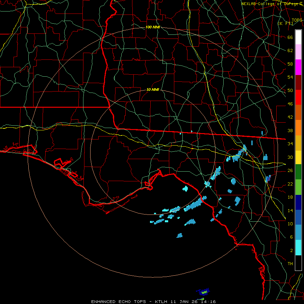The height and width of the screenshot is (304, 304).
Task: Click the '14' legend value
Action: click(290, 210)
